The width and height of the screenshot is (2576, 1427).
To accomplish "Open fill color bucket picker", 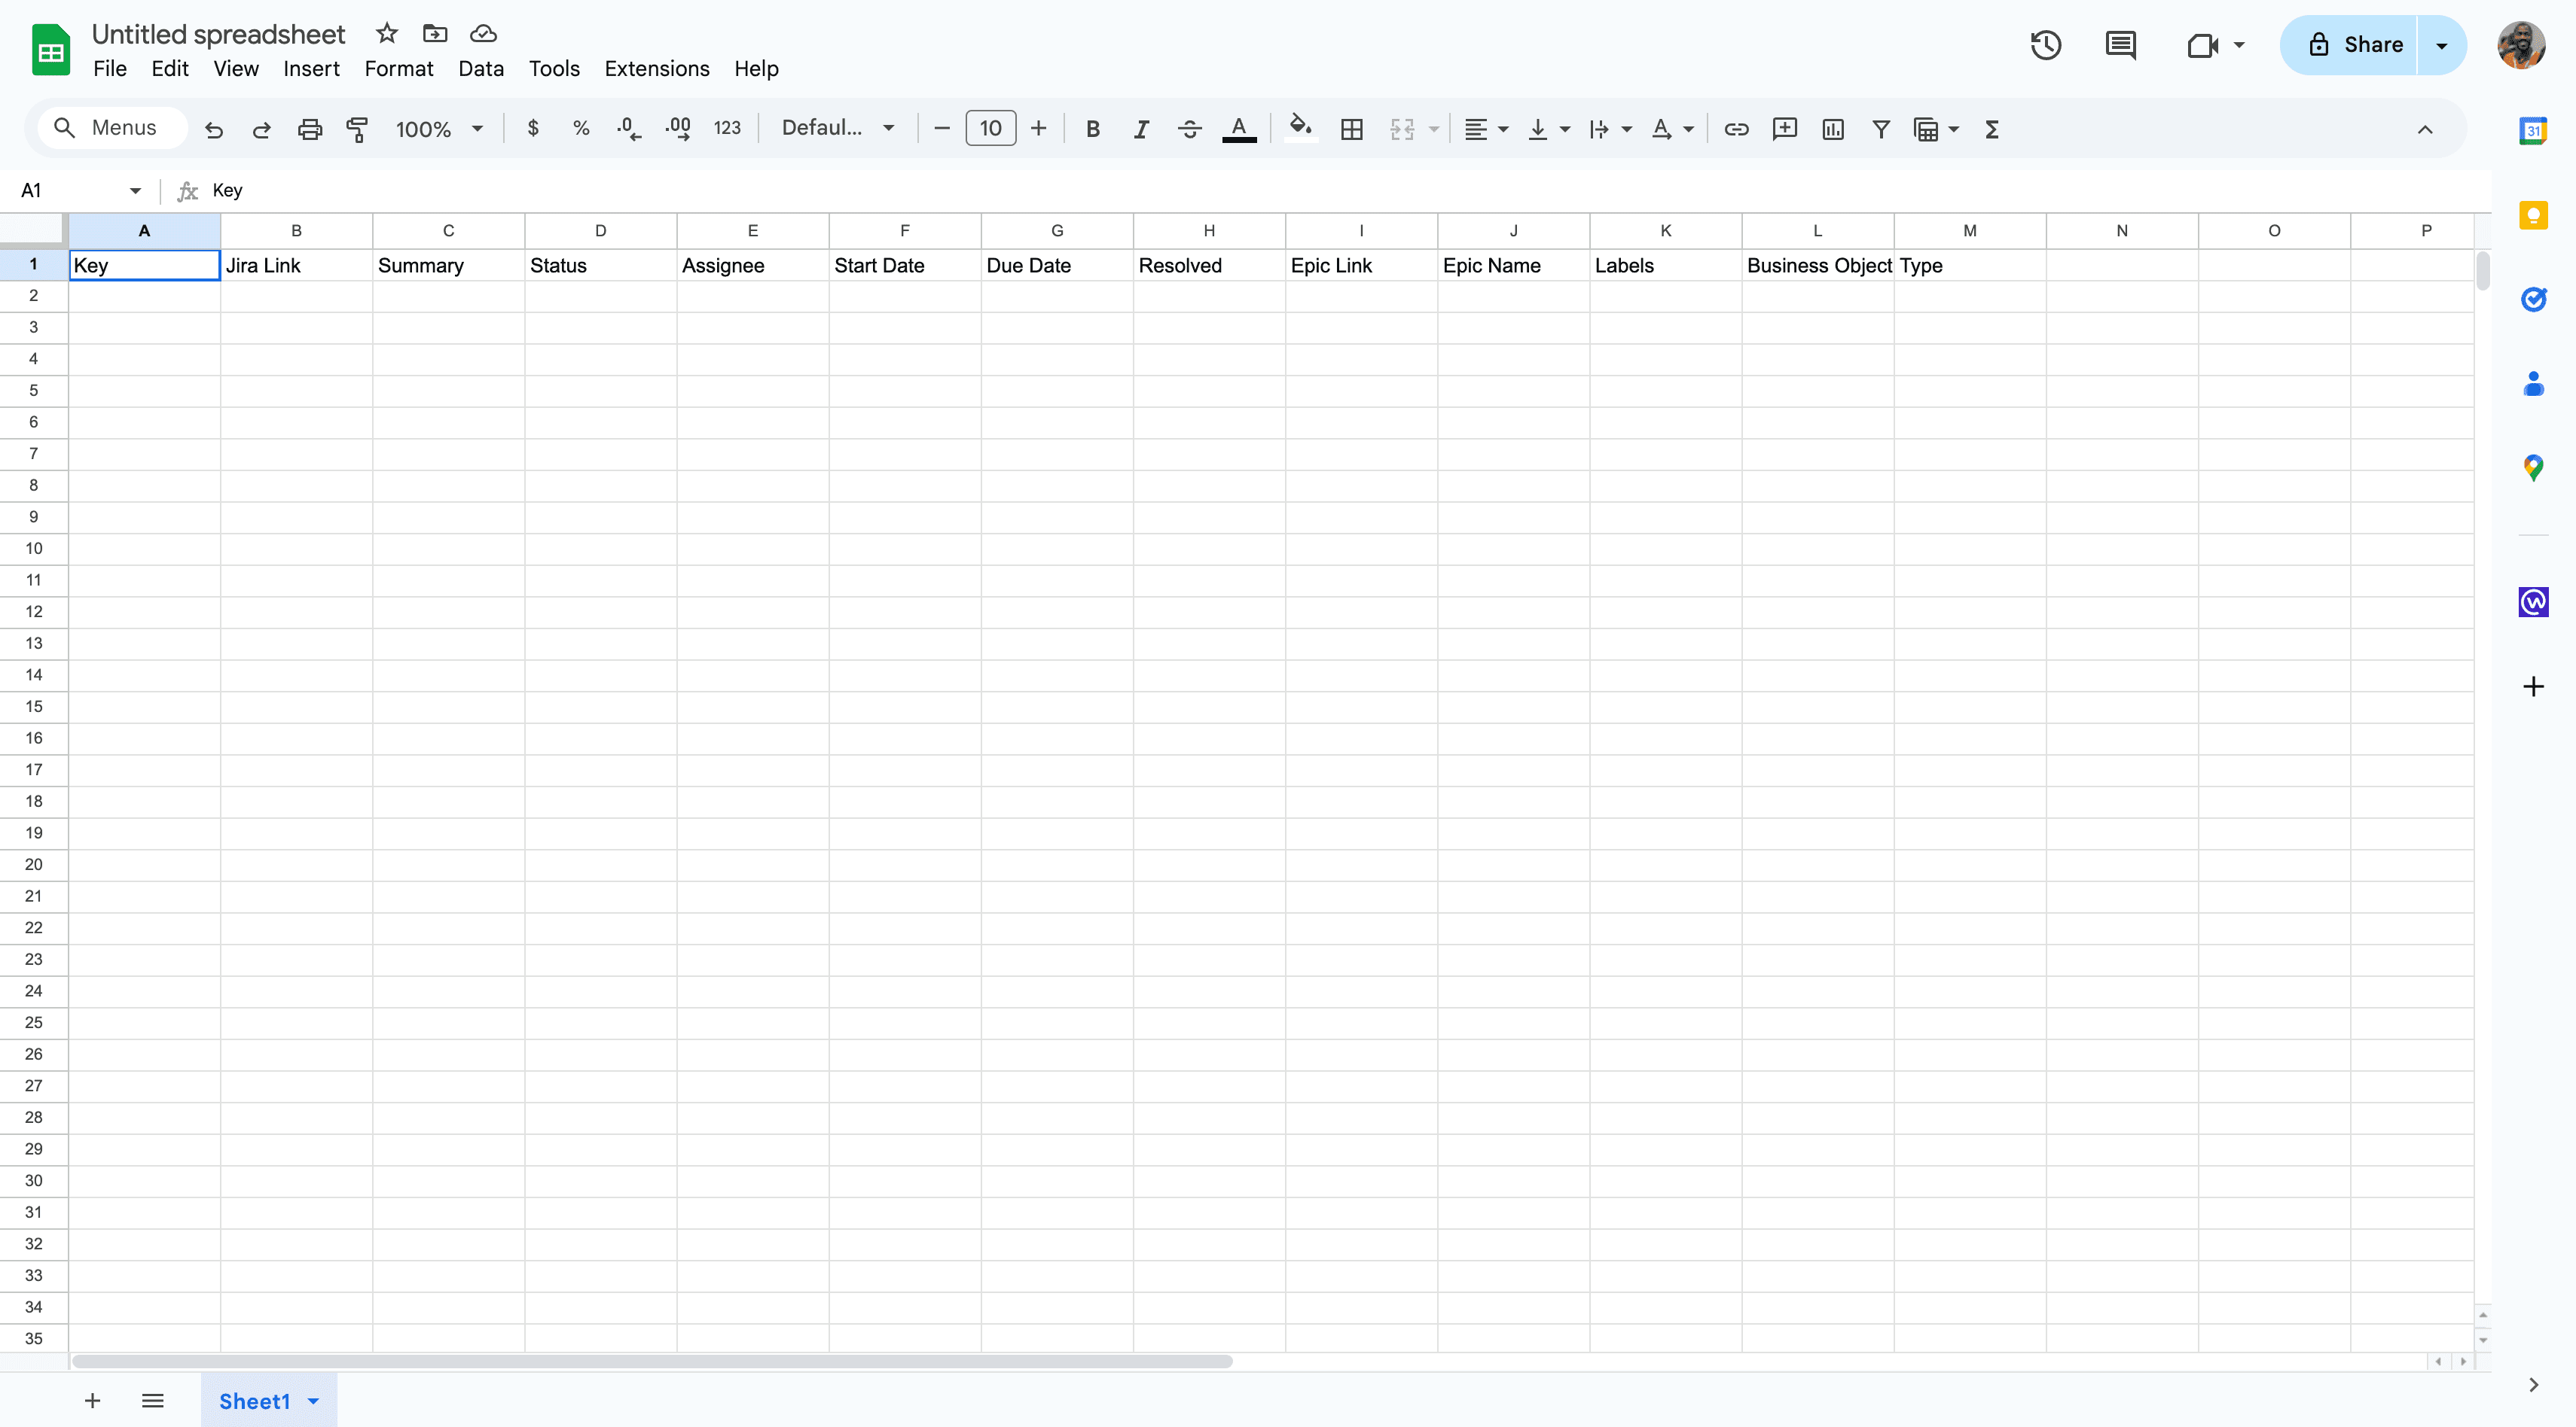I will [x=1300, y=128].
